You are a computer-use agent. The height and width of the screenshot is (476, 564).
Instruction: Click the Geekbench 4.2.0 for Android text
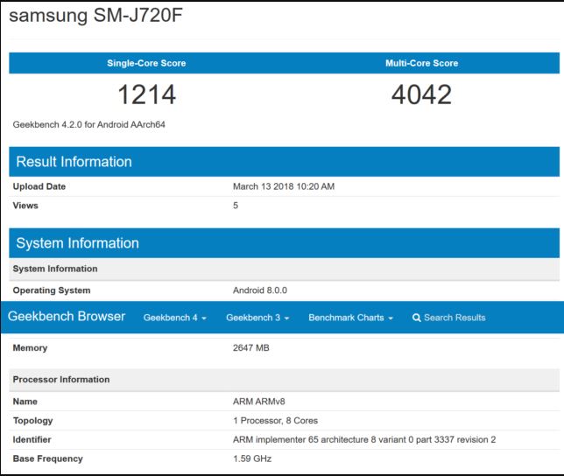[x=89, y=124]
